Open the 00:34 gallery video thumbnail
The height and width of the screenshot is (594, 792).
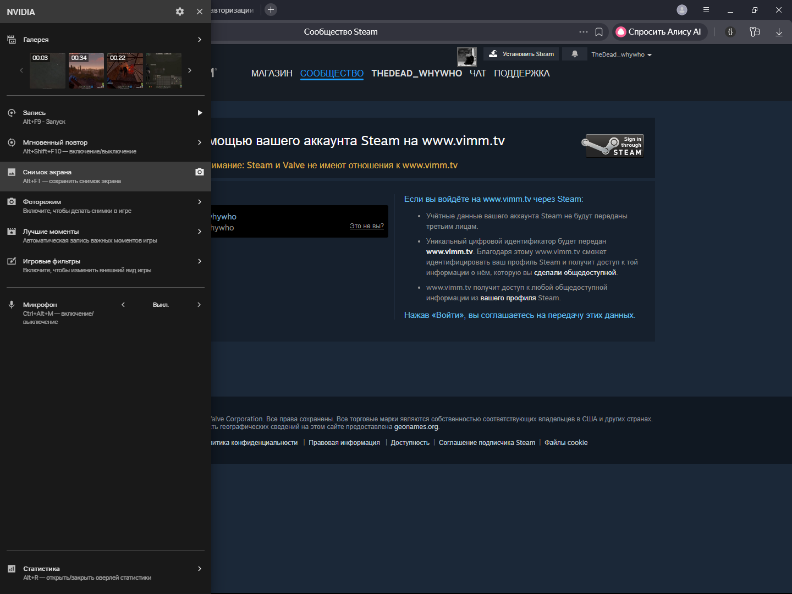[86, 71]
